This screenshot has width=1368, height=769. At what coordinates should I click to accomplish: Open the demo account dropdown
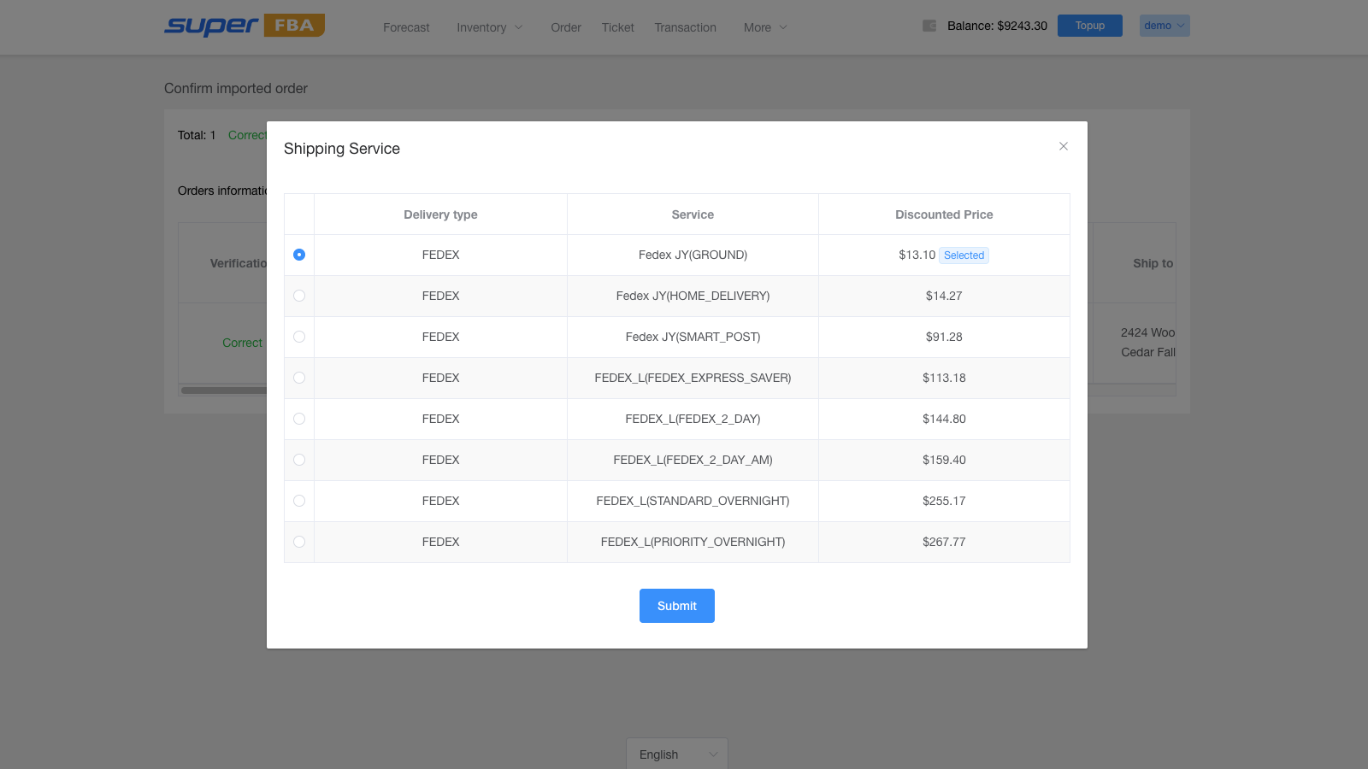(1165, 26)
